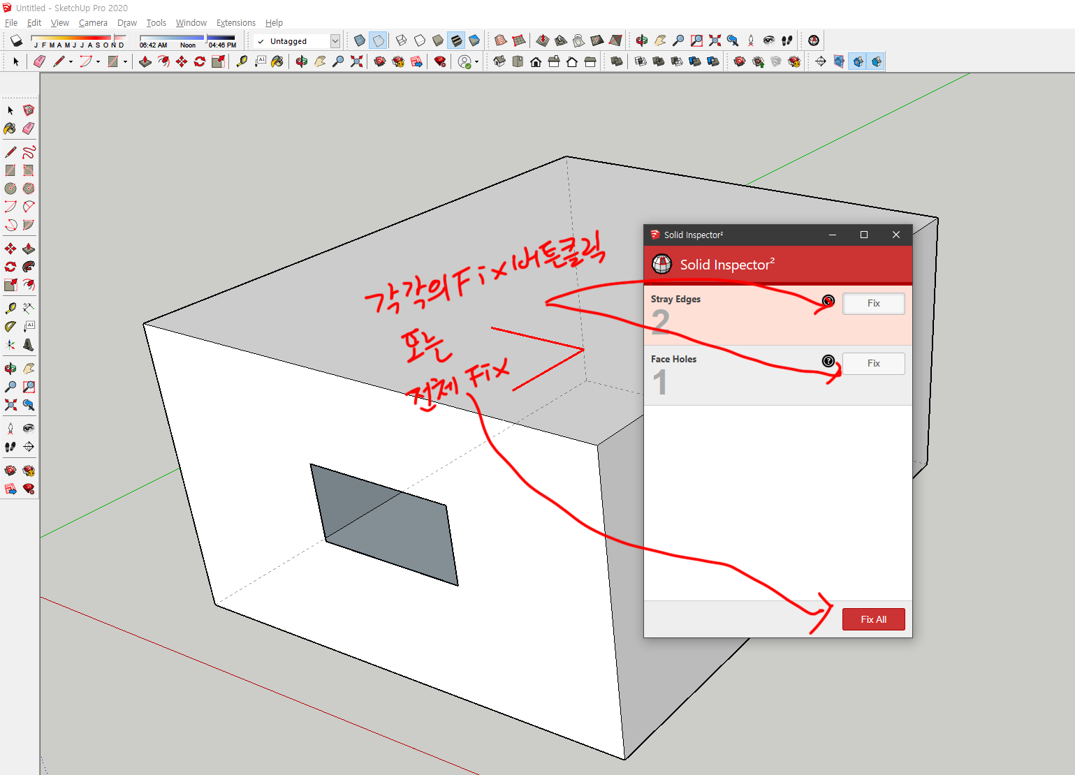This screenshot has height=775, width=1075.
Task: Select the Rectangle tool in left toolbar
Action: (x=10, y=170)
